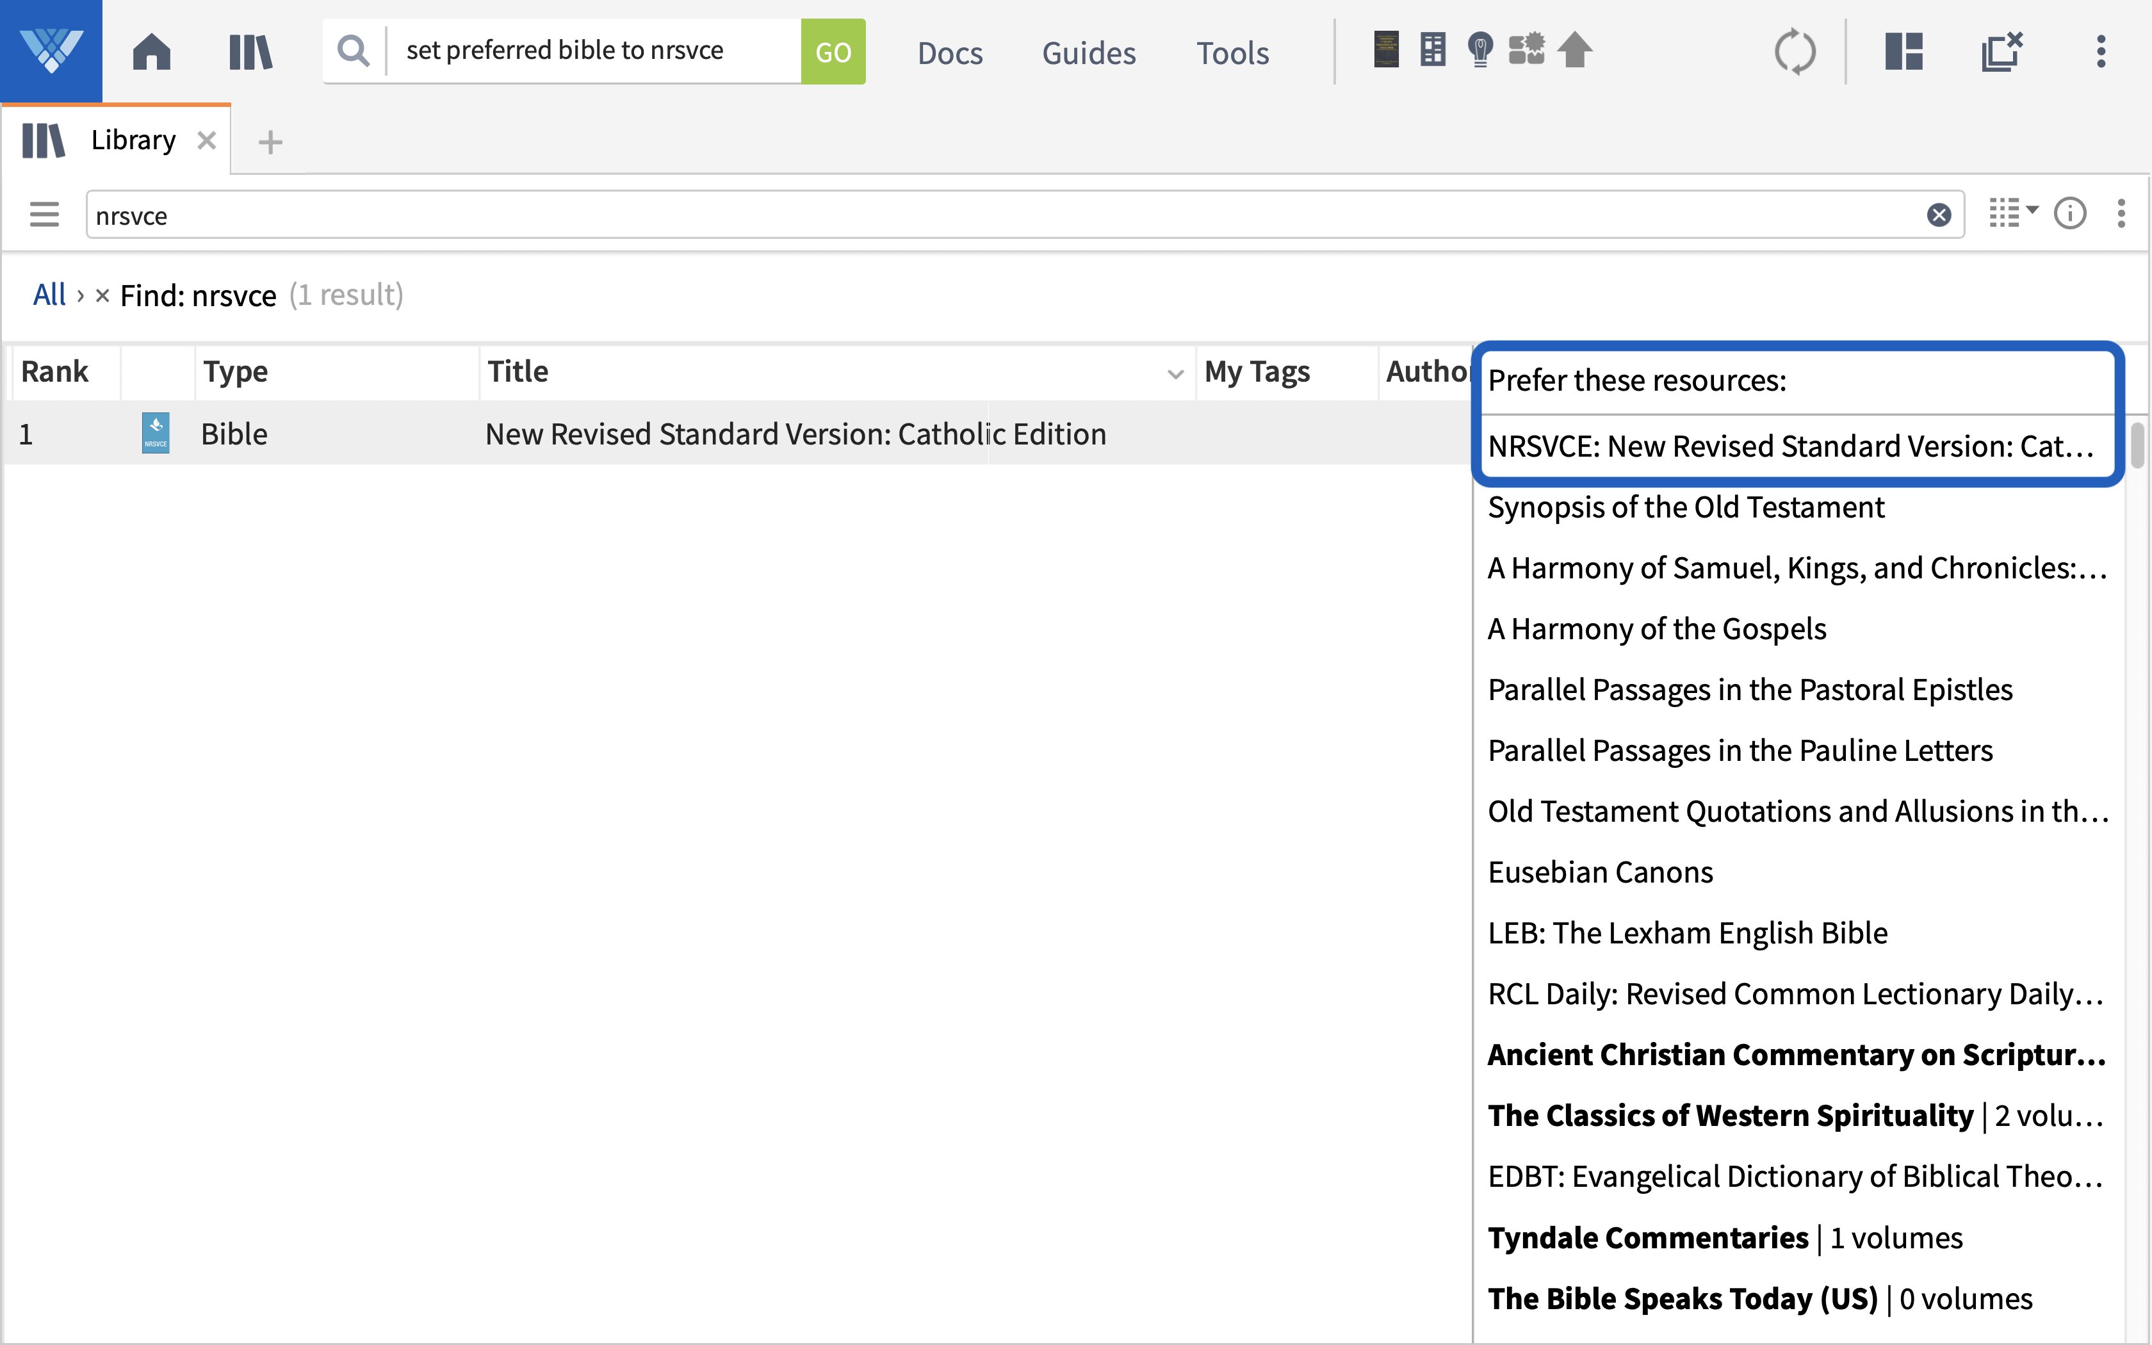Toggle the Library sidebar hamburger menu
This screenshot has width=2152, height=1345.
(x=44, y=215)
